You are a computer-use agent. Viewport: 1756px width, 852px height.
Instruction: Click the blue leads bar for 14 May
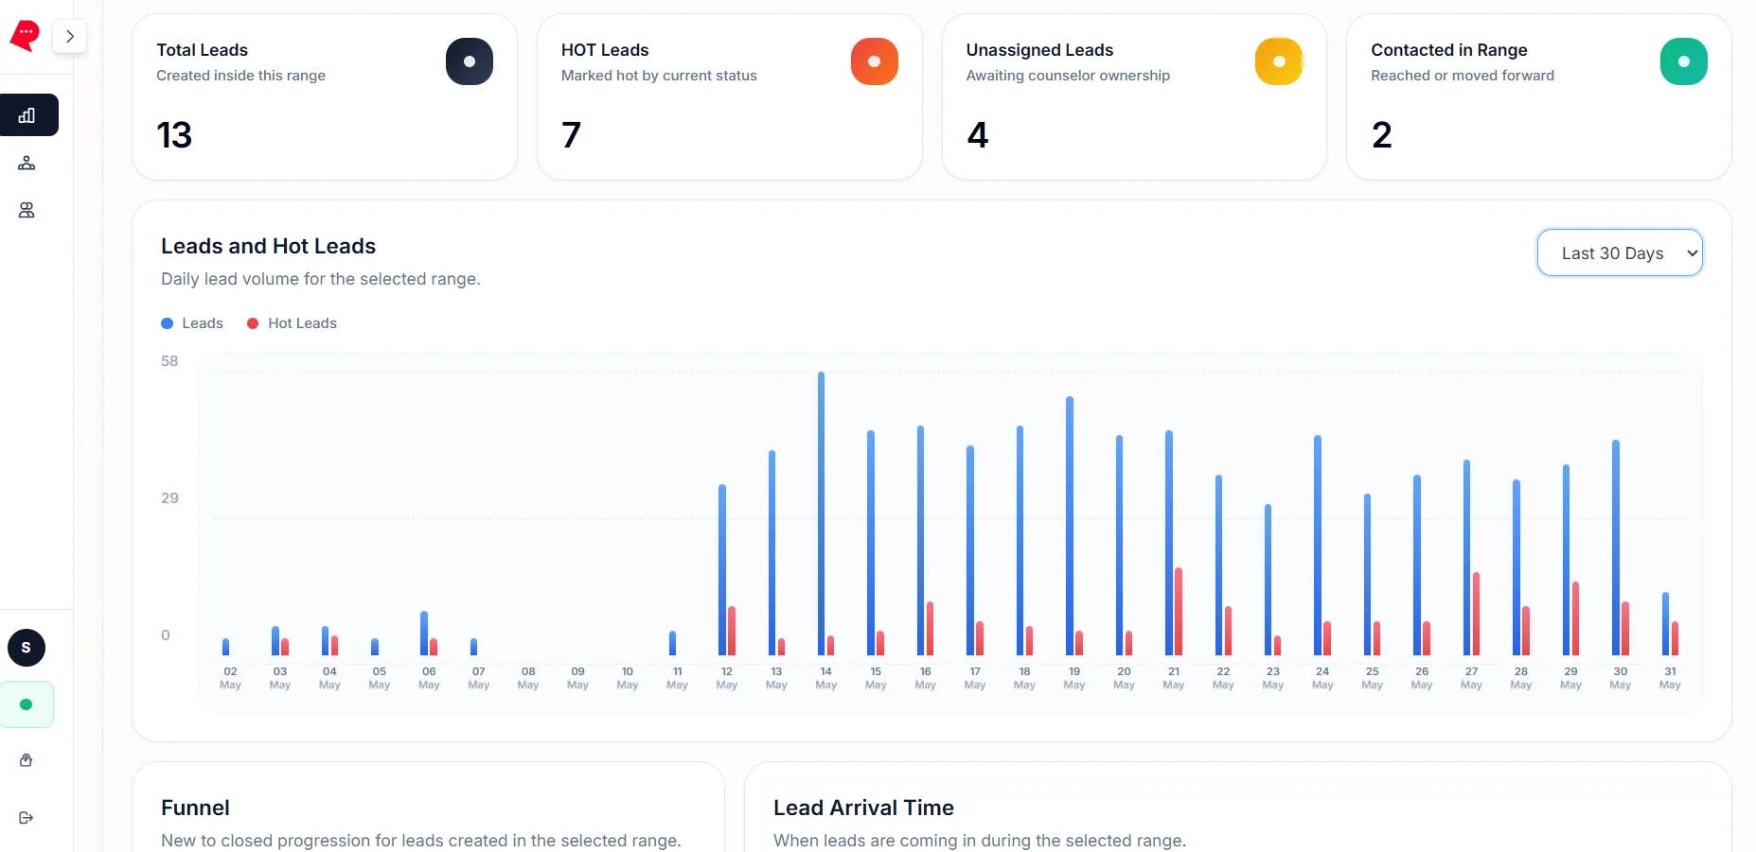821,513
